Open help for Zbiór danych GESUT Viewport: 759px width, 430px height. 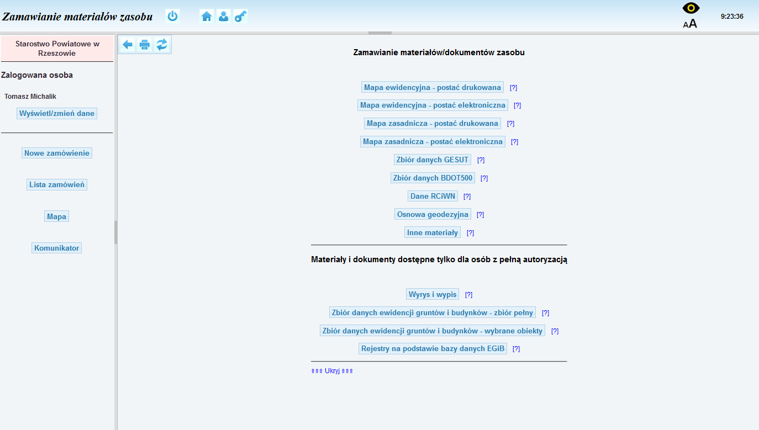tap(481, 160)
